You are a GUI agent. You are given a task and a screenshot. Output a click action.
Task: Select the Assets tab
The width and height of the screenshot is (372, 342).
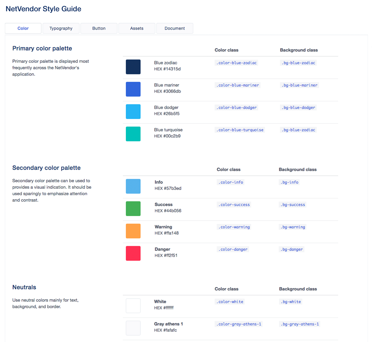tap(137, 28)
